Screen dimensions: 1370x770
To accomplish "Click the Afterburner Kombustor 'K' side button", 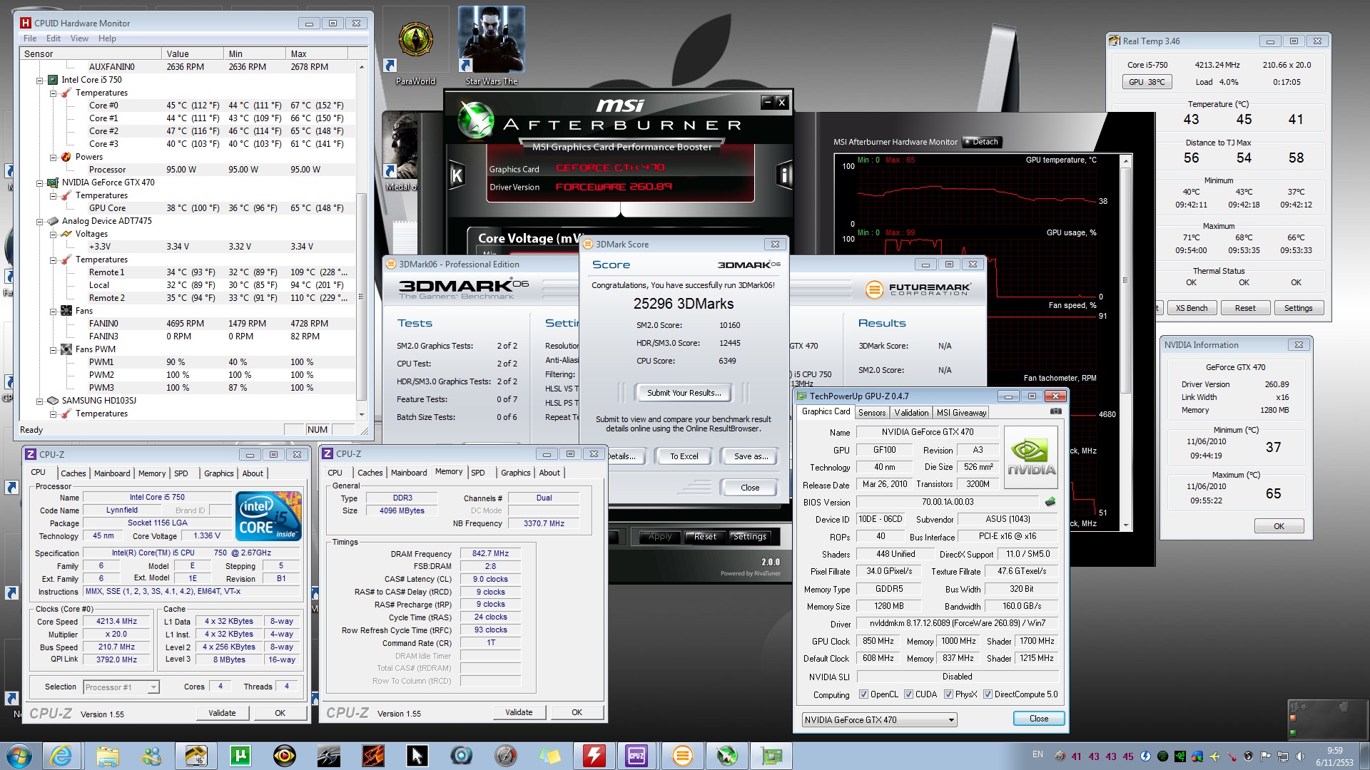I will pos(457,175).
